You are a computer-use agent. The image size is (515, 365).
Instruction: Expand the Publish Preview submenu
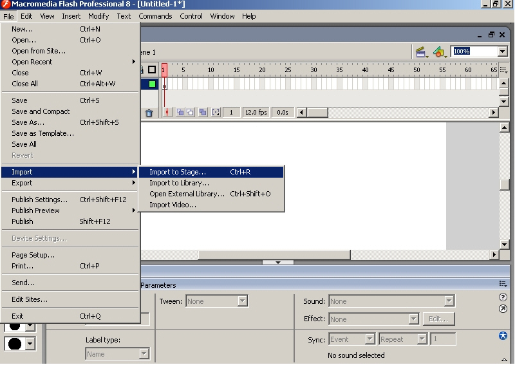(x=70, y=211)
